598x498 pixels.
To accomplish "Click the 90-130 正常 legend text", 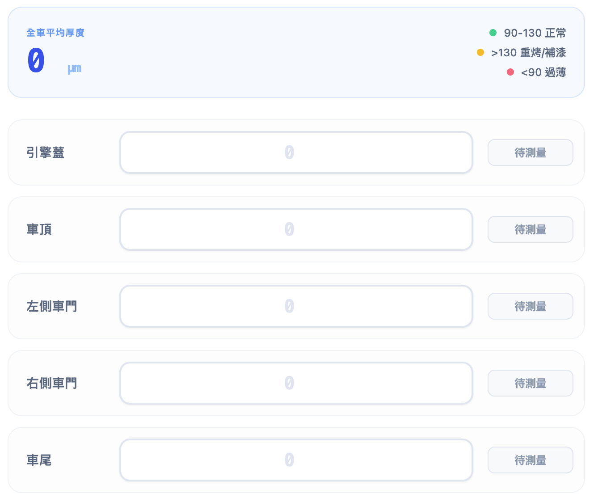I will point(535,33).
